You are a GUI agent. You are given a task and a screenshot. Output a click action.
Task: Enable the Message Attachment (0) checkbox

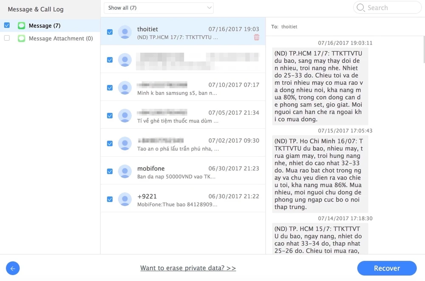(7, 38)
